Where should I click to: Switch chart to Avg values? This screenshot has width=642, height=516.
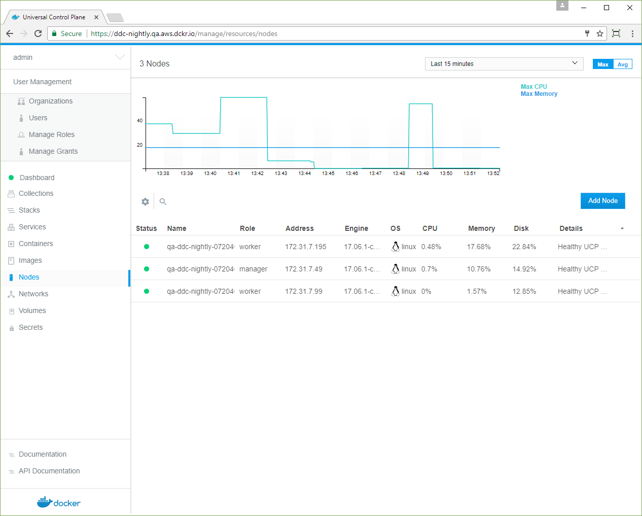point(622,64)
